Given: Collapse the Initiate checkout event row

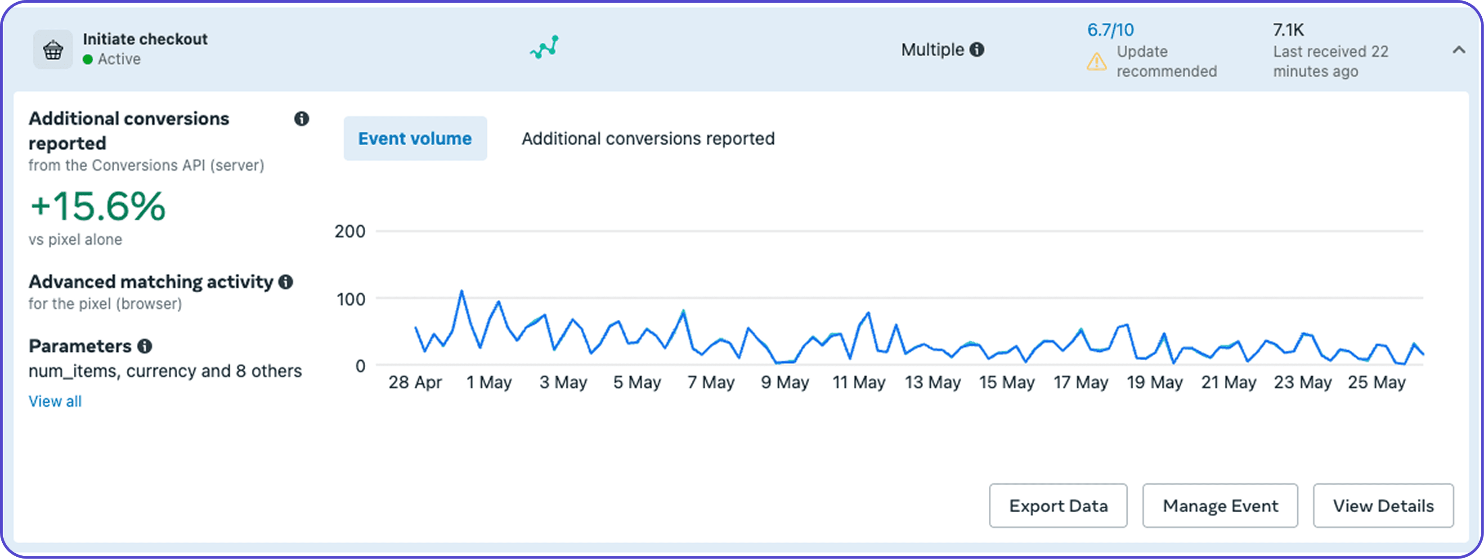Looking at the screenshot, I should coord(1458,50).
